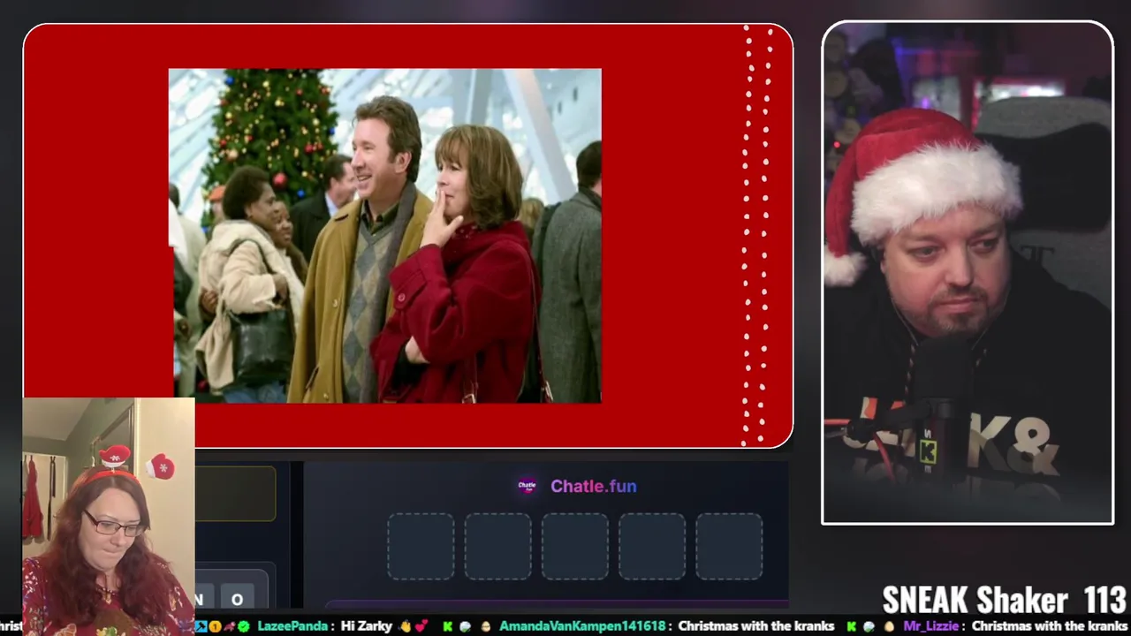
Task: Select the third empty letter tile
Action: click(x=574, y=547)
